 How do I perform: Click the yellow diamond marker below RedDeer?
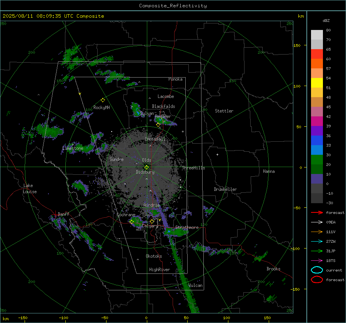click(158, 125)
